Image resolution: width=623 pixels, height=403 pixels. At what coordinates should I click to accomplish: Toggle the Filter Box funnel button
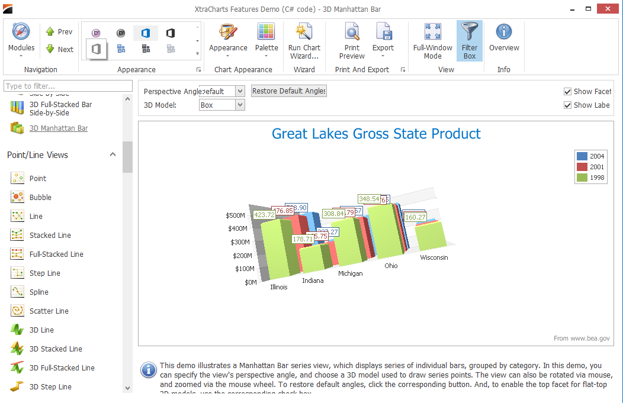click(x=469, y=41)
